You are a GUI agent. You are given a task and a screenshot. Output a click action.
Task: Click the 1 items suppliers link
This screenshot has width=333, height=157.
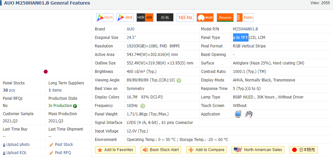55,90
